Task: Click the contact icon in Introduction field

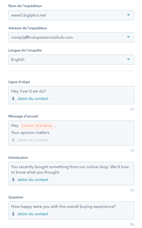Action: click(13, 180)
